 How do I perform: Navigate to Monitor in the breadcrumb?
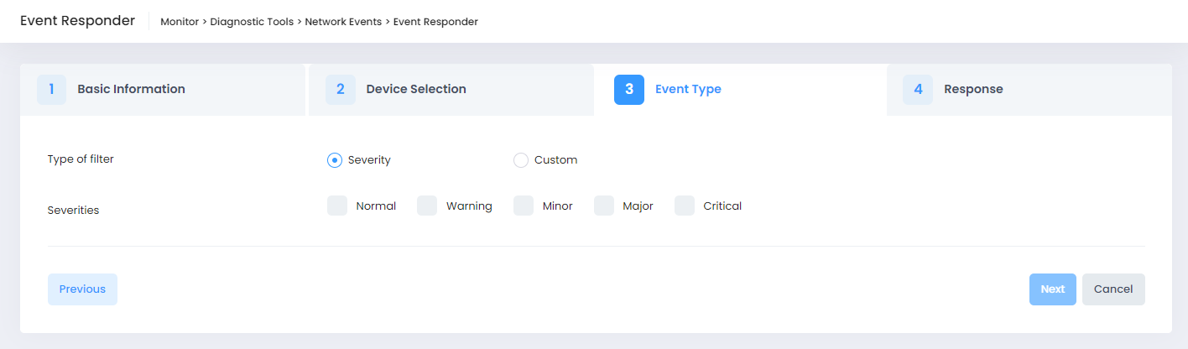coord(180,22)
